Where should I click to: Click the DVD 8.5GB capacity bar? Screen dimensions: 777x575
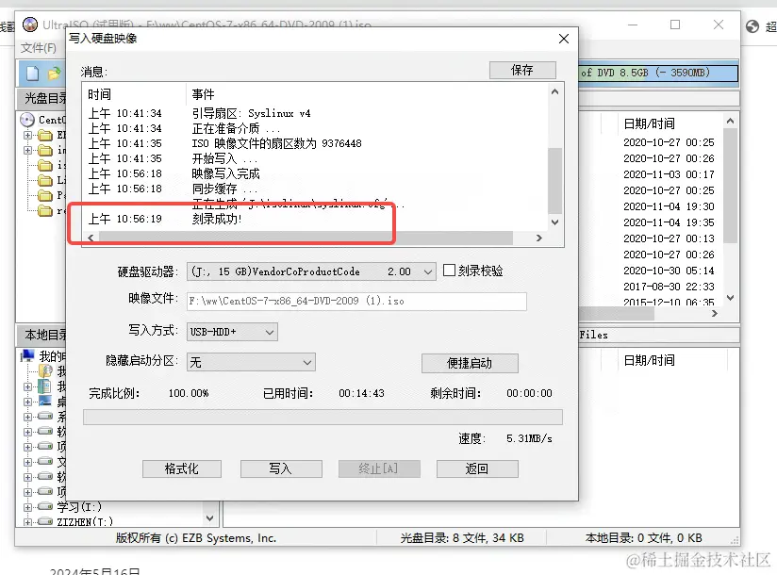[658, 73]
